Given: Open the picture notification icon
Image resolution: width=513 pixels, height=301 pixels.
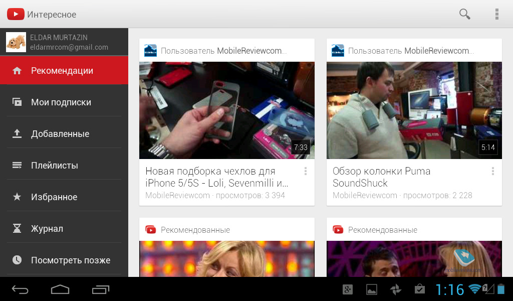Looking at the screenshot, I should (372, 289).
